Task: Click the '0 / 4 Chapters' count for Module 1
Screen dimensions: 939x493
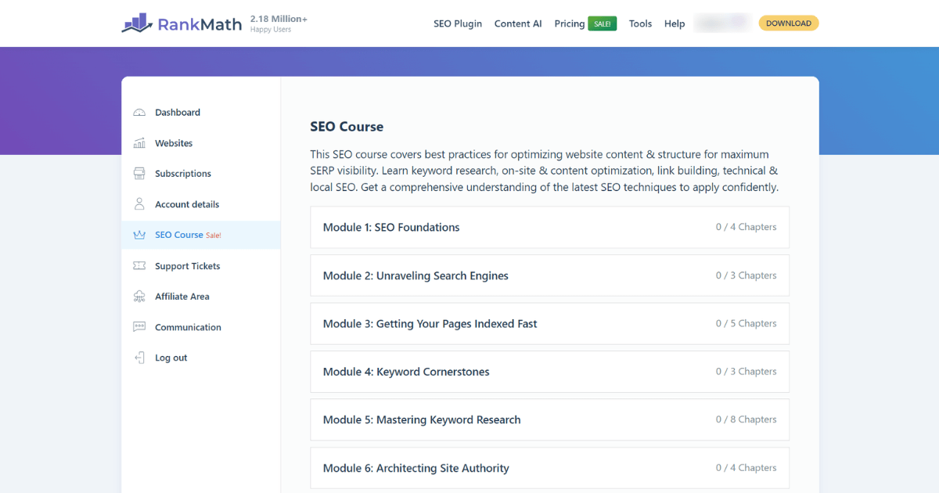Action: click(747, 227)
